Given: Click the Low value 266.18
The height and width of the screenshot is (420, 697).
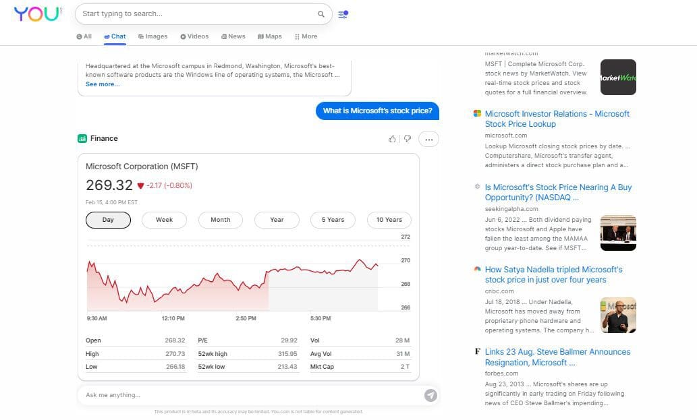Looking at the screenshot, I should tap(175, 367).
